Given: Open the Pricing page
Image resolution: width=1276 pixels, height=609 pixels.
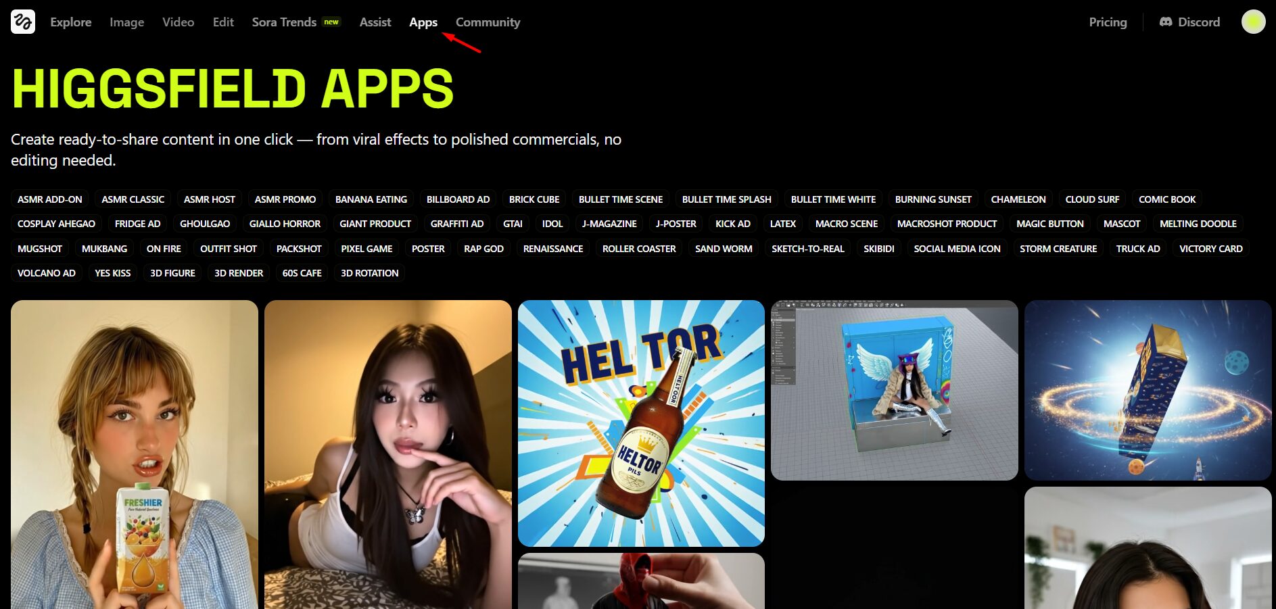Looking at the screenshot, I should point(1108,22).
